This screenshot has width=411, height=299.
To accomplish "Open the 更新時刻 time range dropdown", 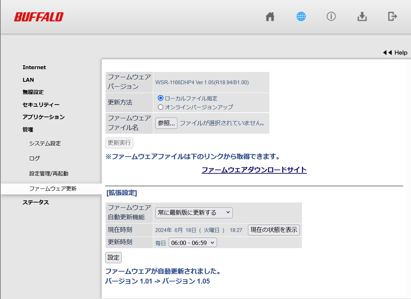I will [193, 243].
